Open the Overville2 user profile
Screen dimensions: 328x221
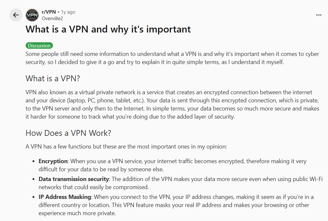[x=52, y=18]
